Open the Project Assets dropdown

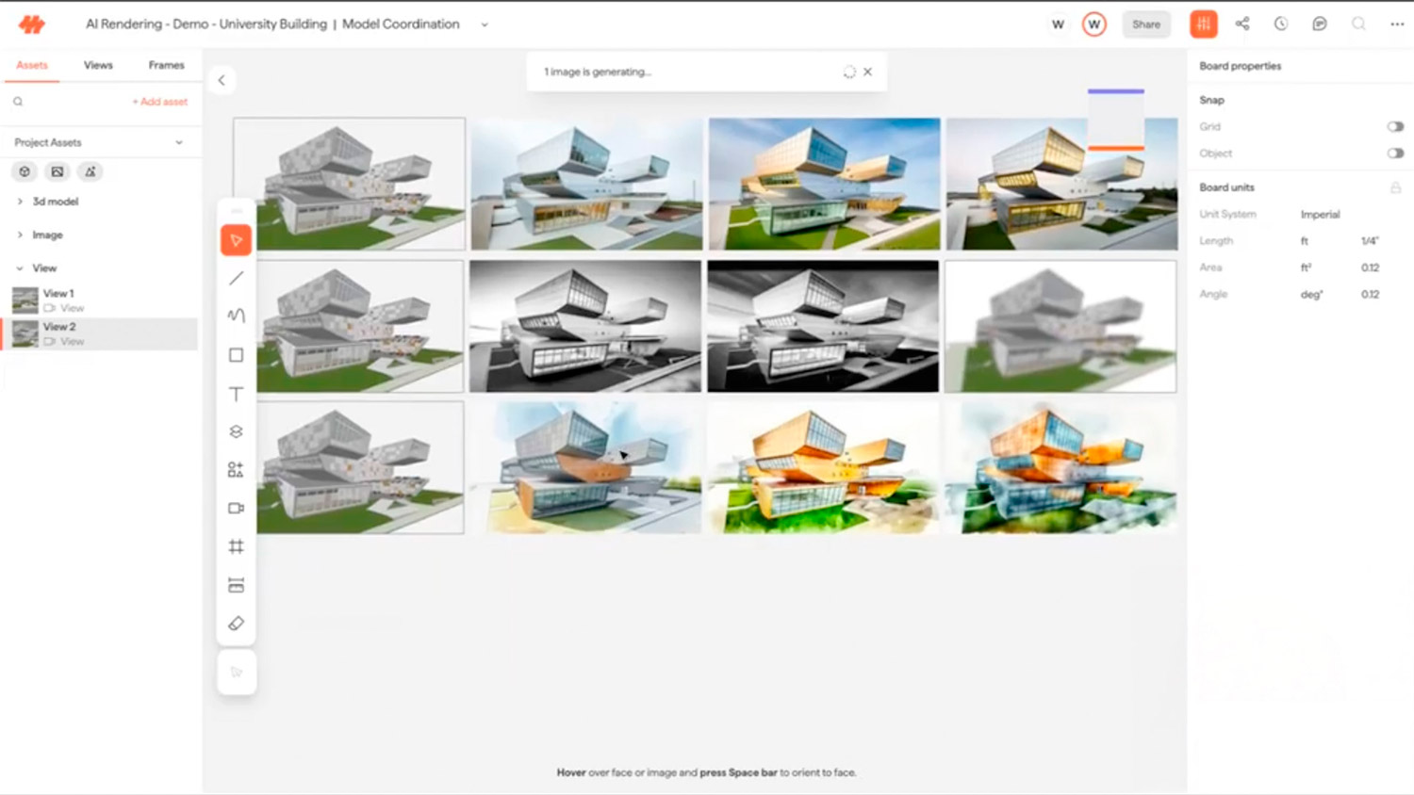pyautogui.click(x=179, y=143)
